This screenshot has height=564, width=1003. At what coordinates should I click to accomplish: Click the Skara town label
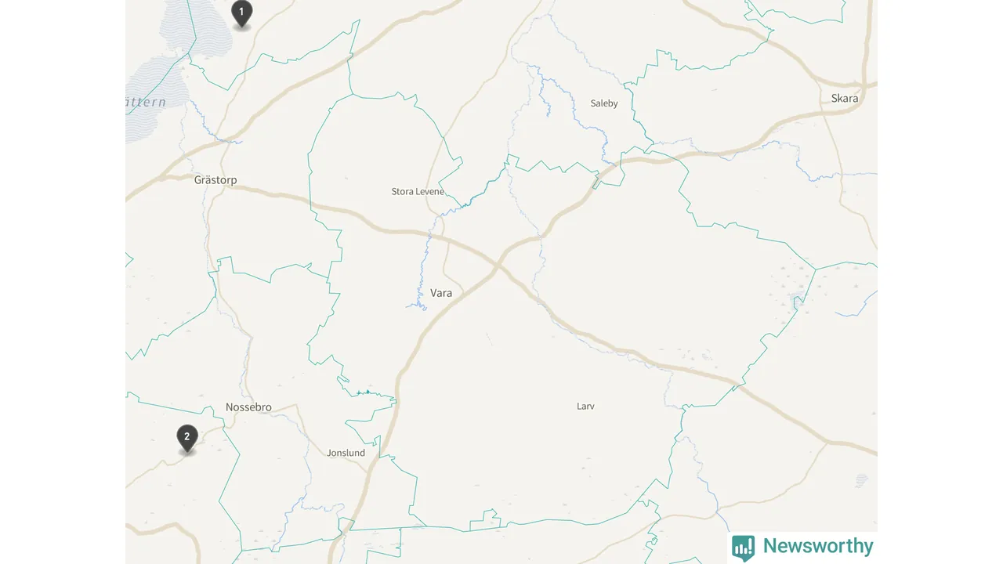[x=845, y=99]
